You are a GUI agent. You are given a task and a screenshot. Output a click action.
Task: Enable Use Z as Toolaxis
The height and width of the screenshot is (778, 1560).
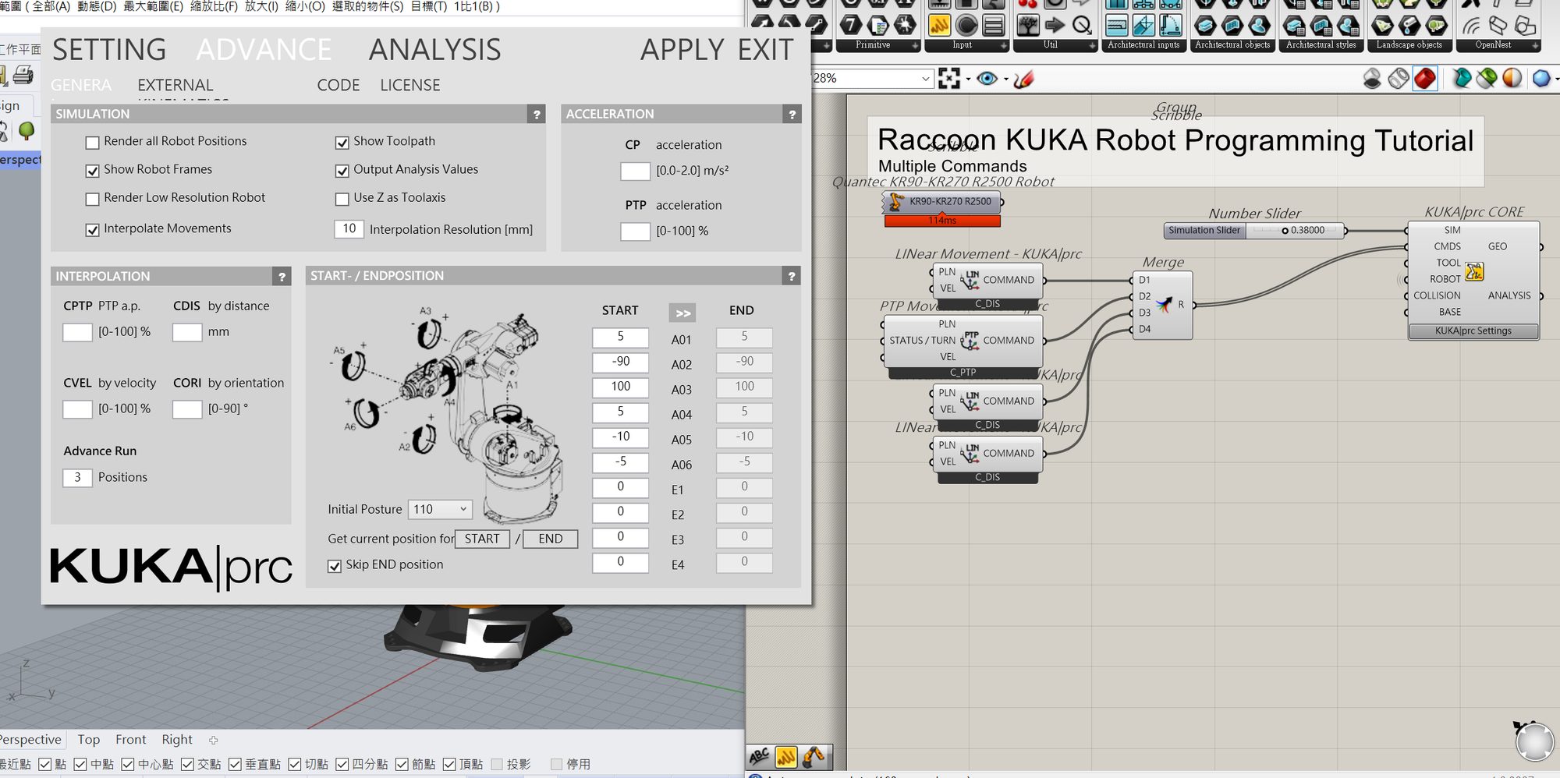click(x=342, y=199)
